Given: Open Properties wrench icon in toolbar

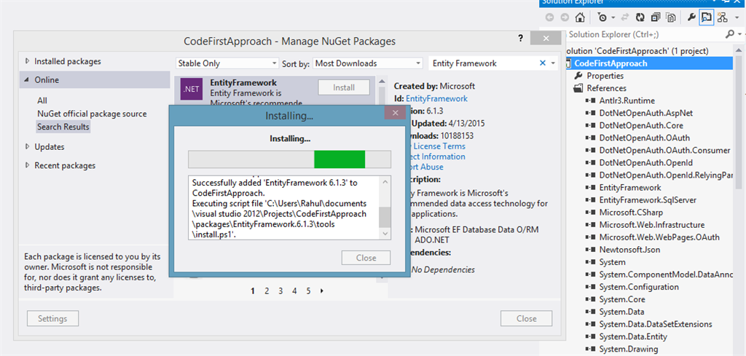Looking at the screenshot, I should 692,17.
